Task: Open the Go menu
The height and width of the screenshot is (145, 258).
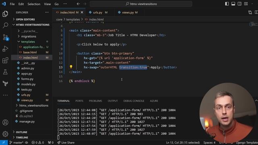Action: (x=56, y=4)
